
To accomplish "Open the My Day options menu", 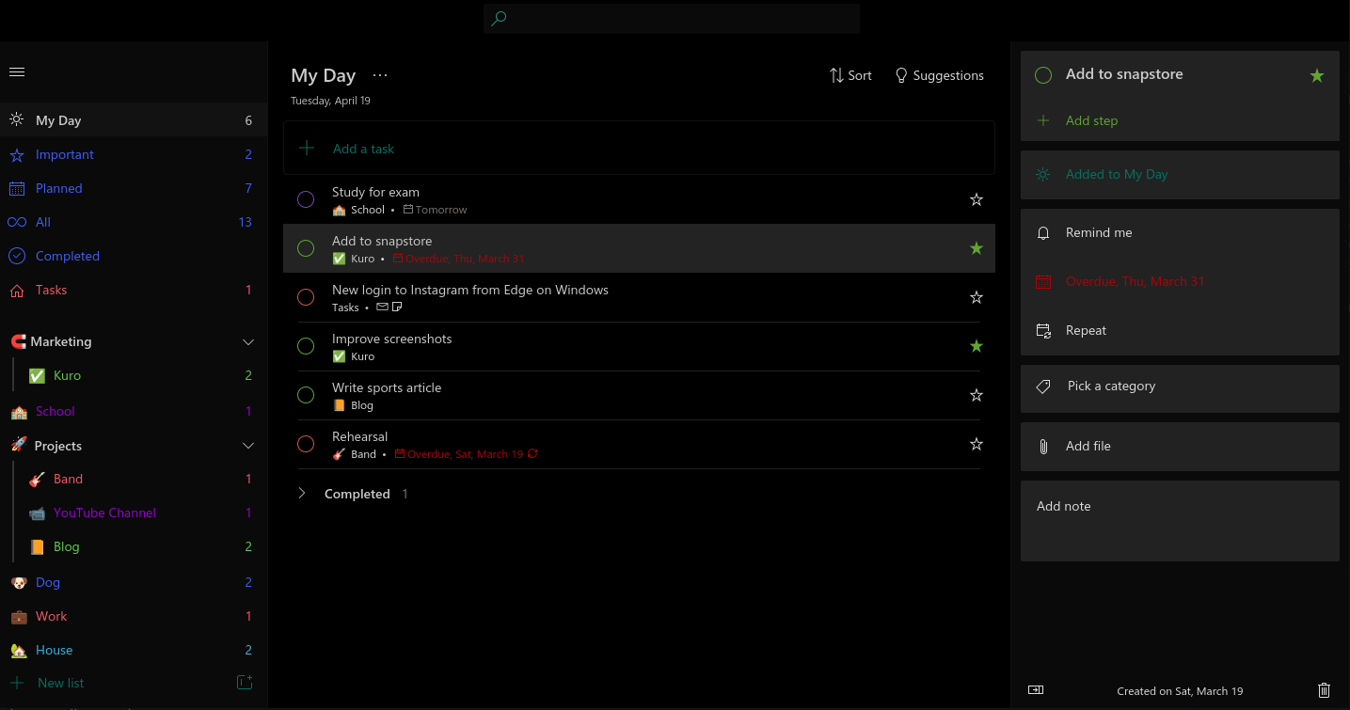I will [x=380, y=74].
